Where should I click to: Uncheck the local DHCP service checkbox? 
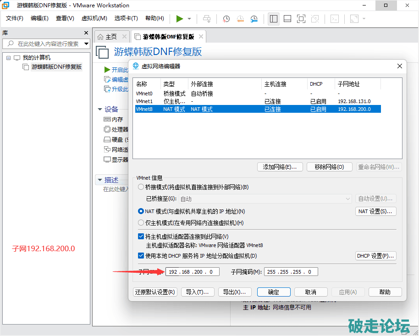click(141, 256)
